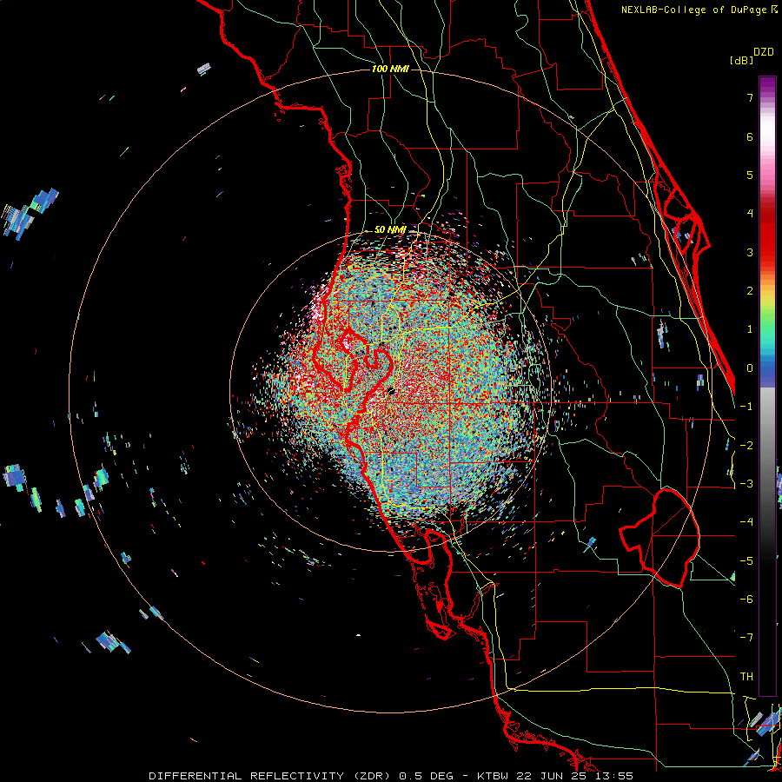Click the scale value -2
782x782 pixels.
coord(746,446)
